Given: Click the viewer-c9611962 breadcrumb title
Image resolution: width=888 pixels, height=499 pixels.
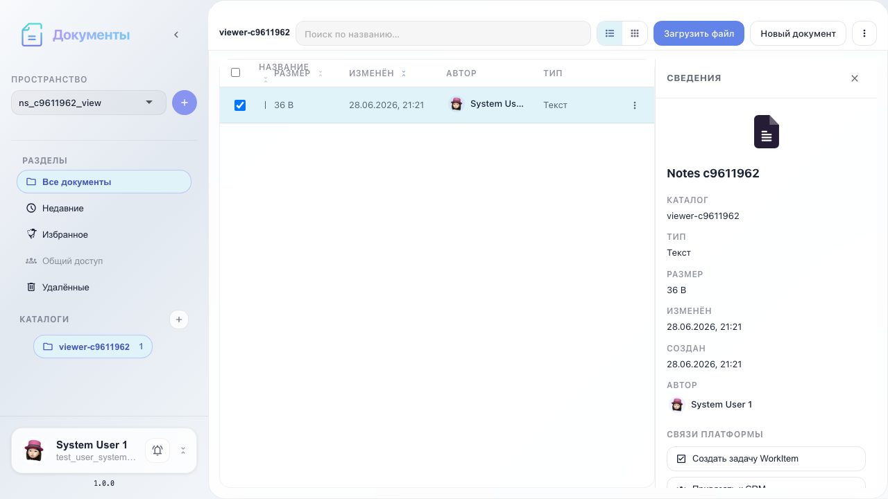Looking at the screenshot, I should (255, 33).
